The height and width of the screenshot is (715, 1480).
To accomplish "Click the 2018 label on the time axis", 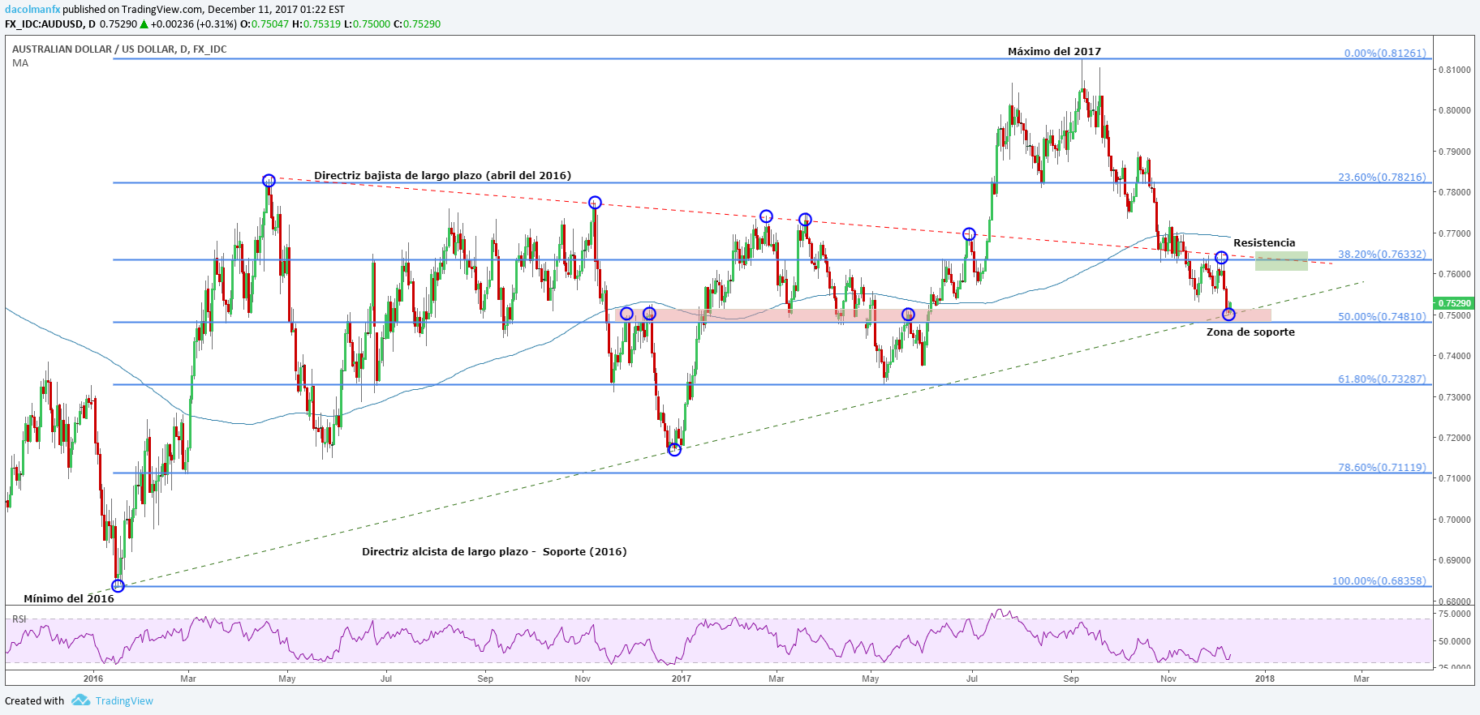I will click(x=1264, y=679).
